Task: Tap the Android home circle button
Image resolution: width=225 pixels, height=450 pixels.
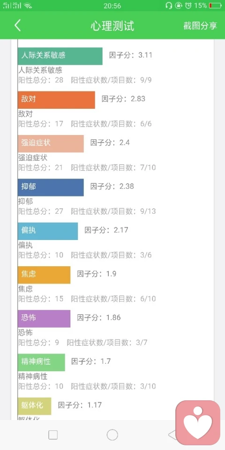Action: pyautogui.click(x=112, y=435)
